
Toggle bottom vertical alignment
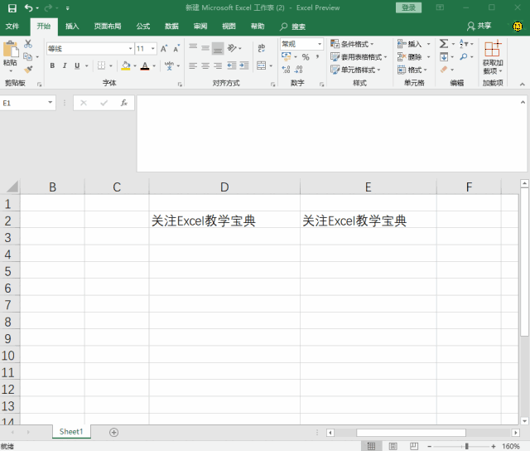[x=218, y=48]
